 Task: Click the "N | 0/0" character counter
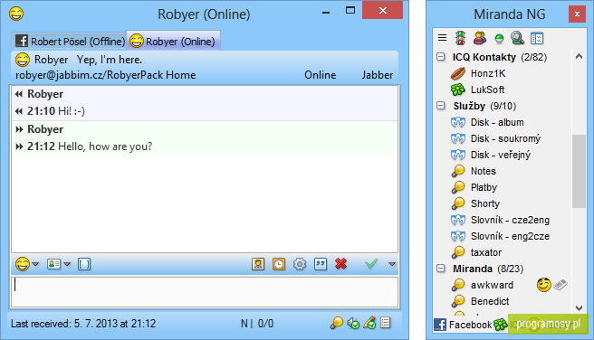(x=257, y=324)
